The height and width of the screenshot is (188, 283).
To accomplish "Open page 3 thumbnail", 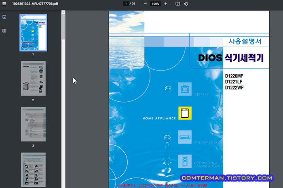I will (x=33, y=124).
